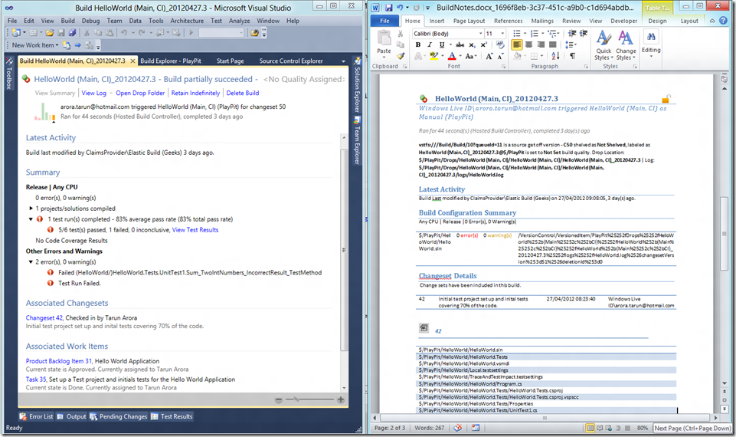
Task: Click Save All icon in Visual Studio toolbar
Action: point(72,32)
